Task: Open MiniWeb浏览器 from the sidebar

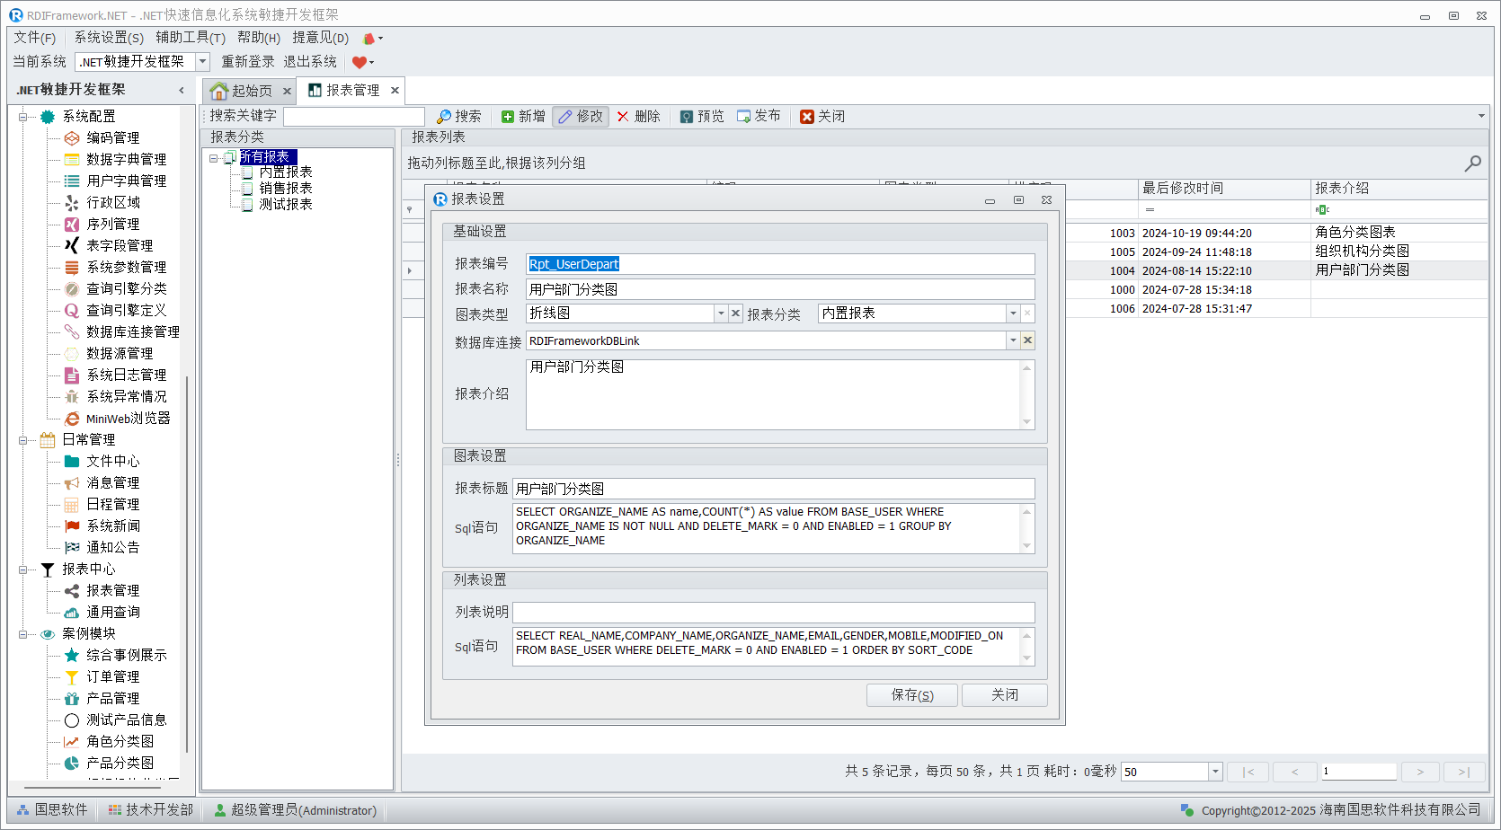Action: (x=128, y=419)
